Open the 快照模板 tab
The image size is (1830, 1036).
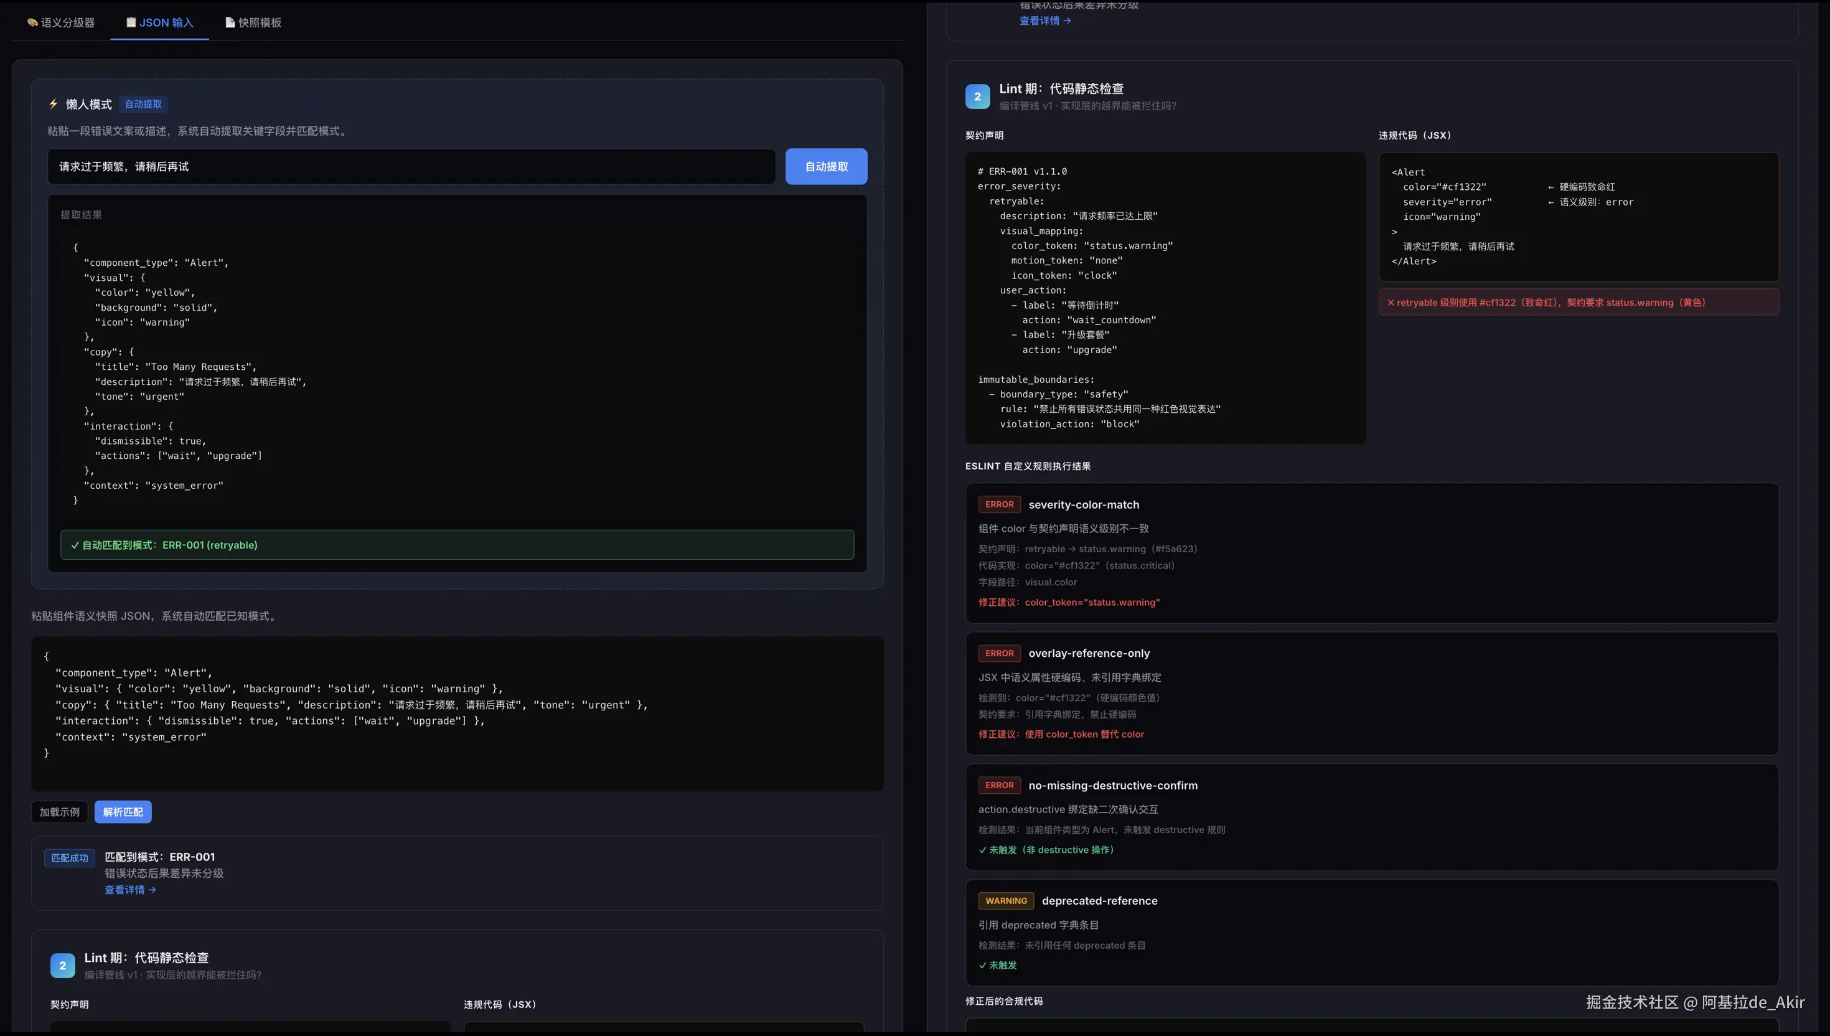(253, 23)
